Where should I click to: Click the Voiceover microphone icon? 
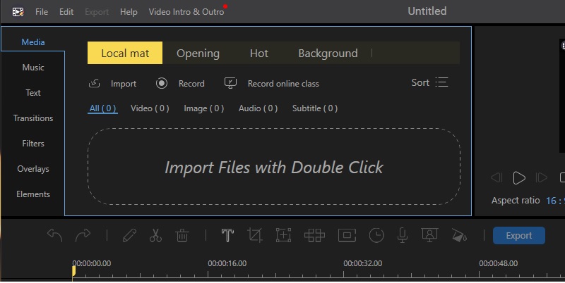click(x=403, y=236)
